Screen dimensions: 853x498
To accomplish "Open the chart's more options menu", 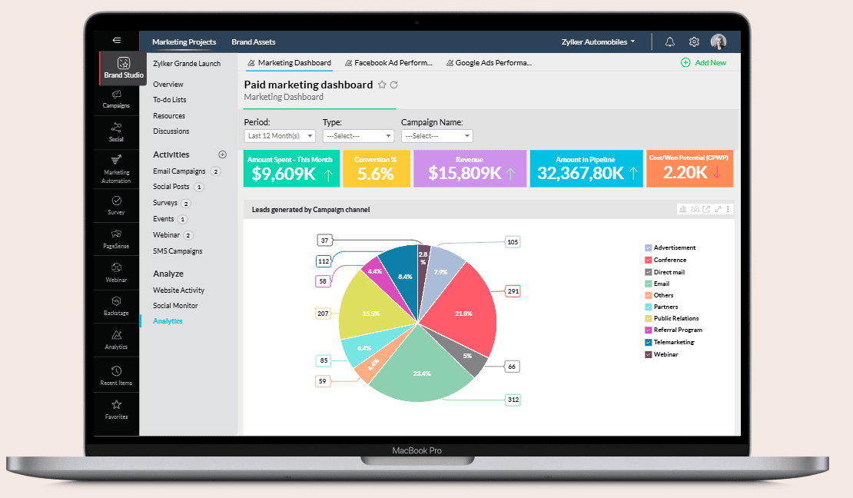I will click(728, 209).
